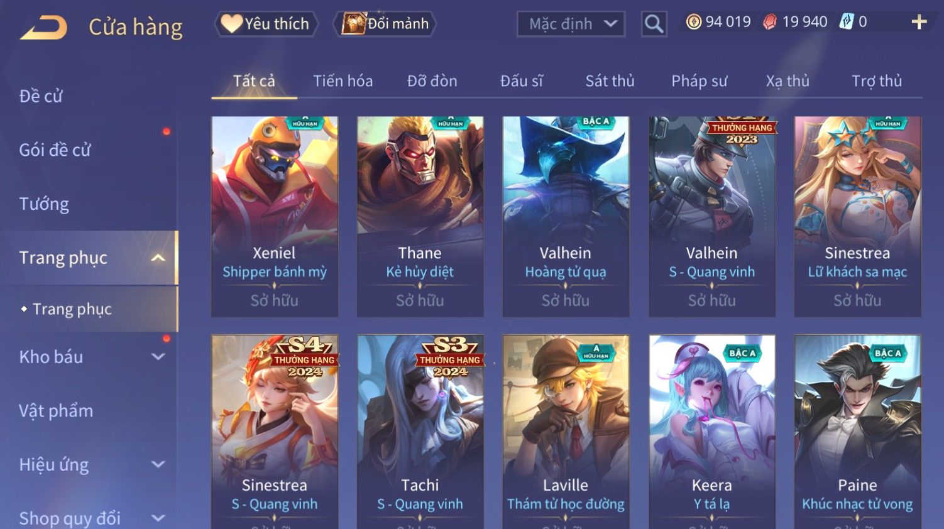The width and height of the screenshot is (944, 529).
Task: Select Xeniel Shipper bánh mỳ skin card
Action: tap(275, 216)
